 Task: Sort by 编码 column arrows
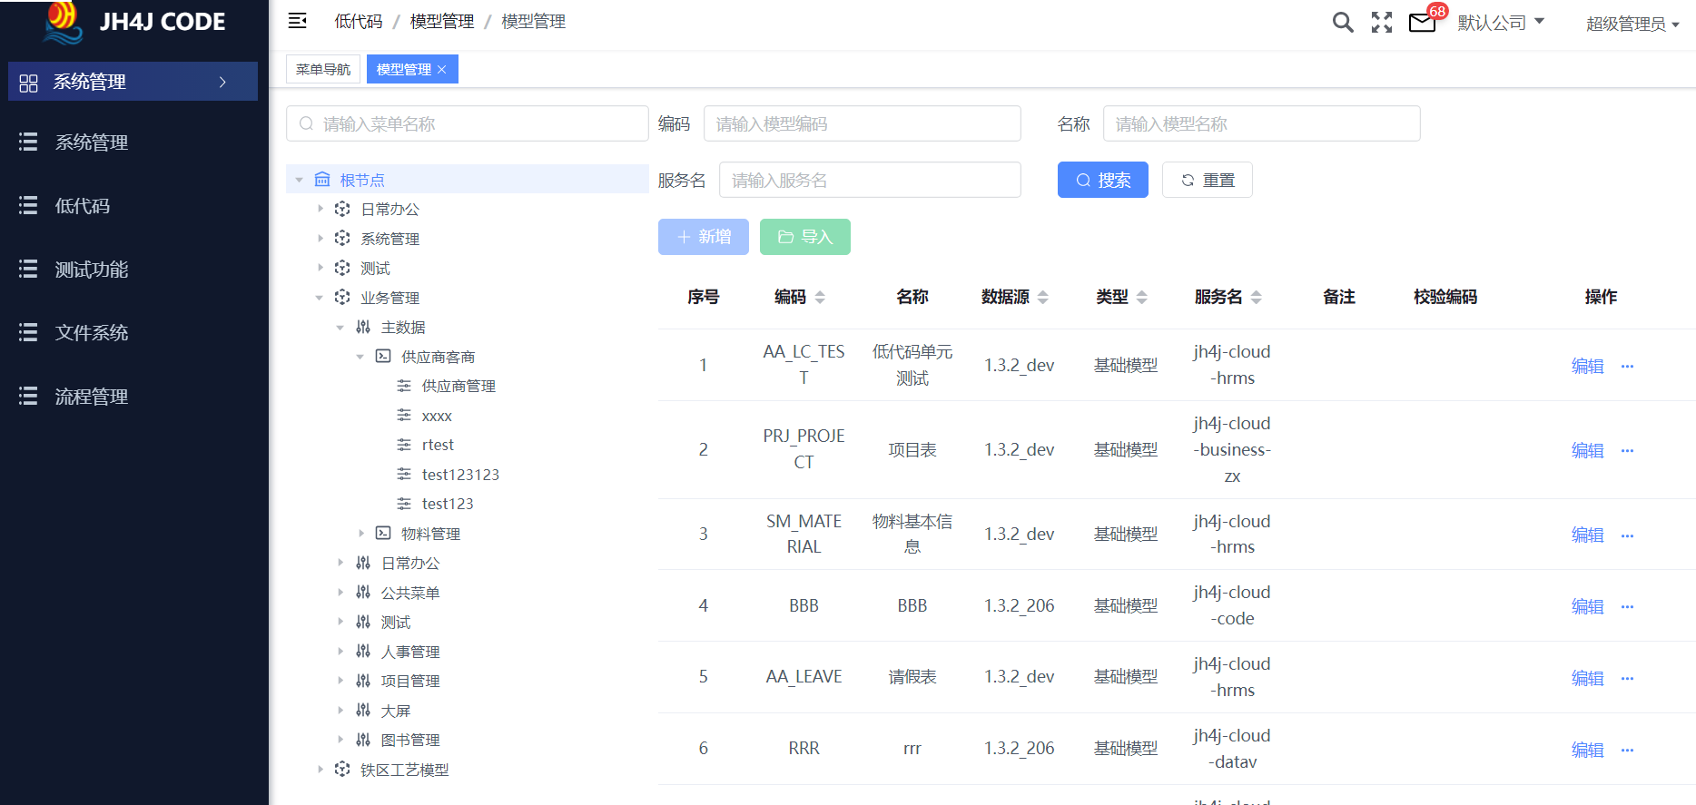click(x=820, y=297)
